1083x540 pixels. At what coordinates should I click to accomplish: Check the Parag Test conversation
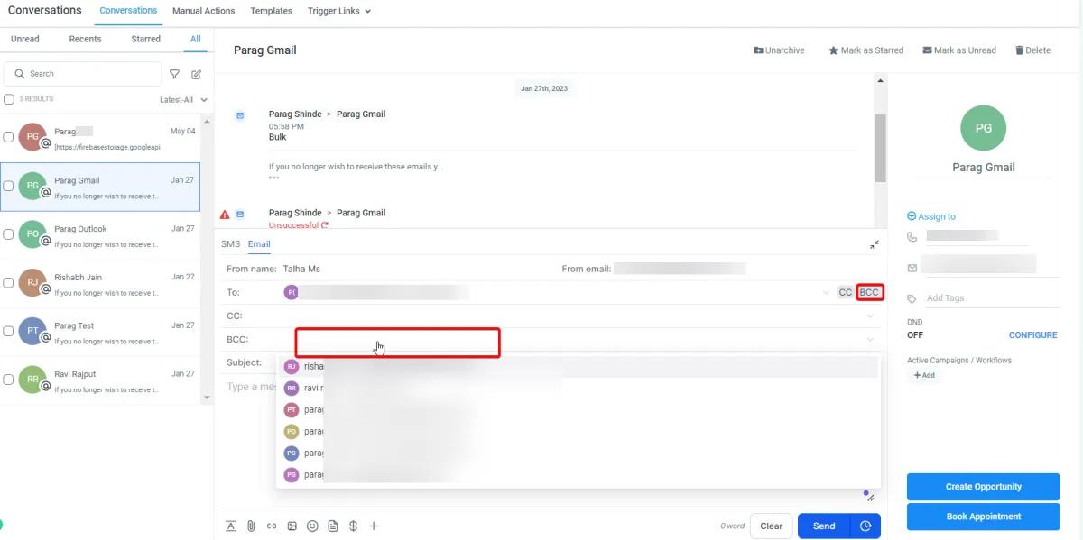pos(8,331)
